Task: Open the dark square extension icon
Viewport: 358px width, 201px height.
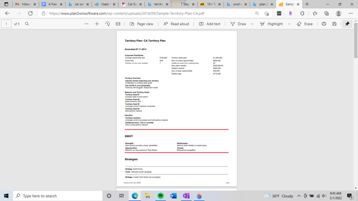Action: coord(279,13)
